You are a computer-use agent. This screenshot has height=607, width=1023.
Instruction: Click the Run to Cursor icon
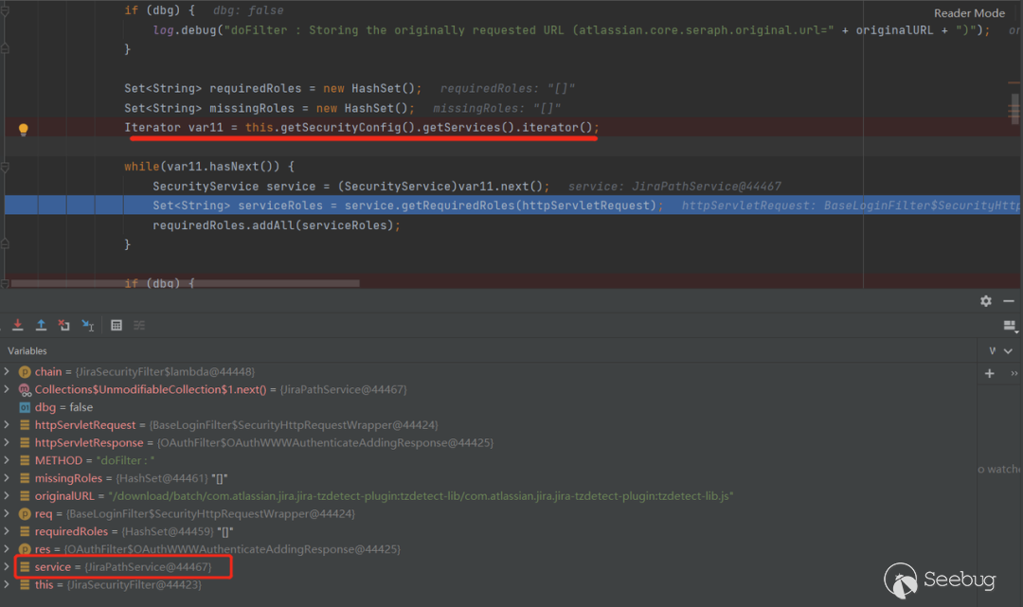87,325
